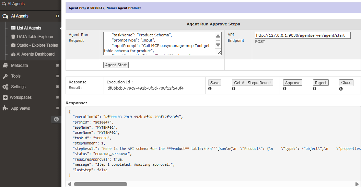Click the info icon beneath Close button
Viewport: 362px width, 187px height.
tap(341, 89)
